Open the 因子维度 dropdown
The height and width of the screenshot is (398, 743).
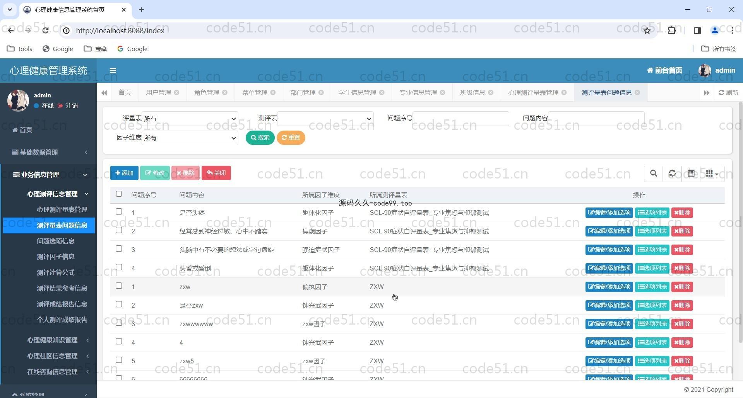click(x=190, y=138)
